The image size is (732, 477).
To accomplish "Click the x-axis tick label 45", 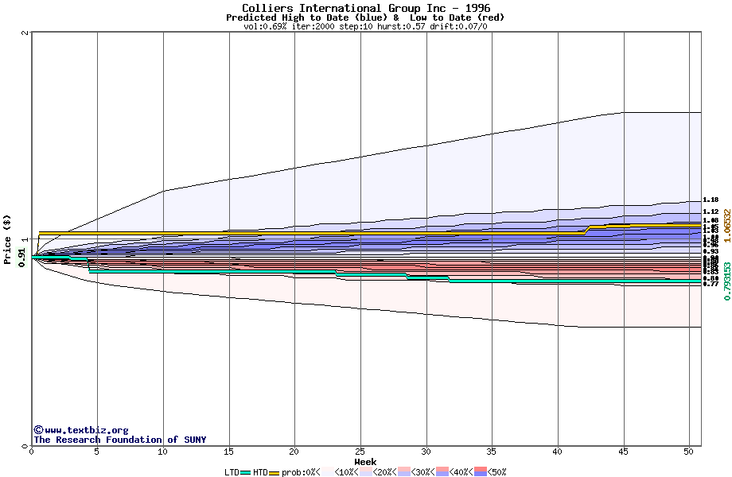I will click(x=623, y=452).
